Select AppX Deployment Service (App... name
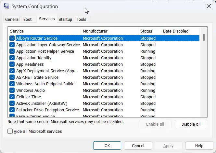The image size is (216, 153). (x=47, y=71)
